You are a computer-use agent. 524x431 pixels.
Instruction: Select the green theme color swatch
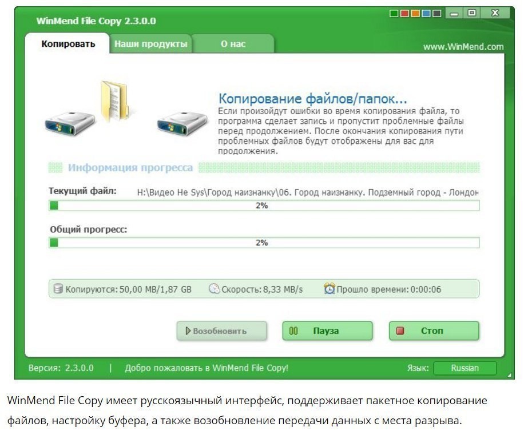[x=394, y=13]
